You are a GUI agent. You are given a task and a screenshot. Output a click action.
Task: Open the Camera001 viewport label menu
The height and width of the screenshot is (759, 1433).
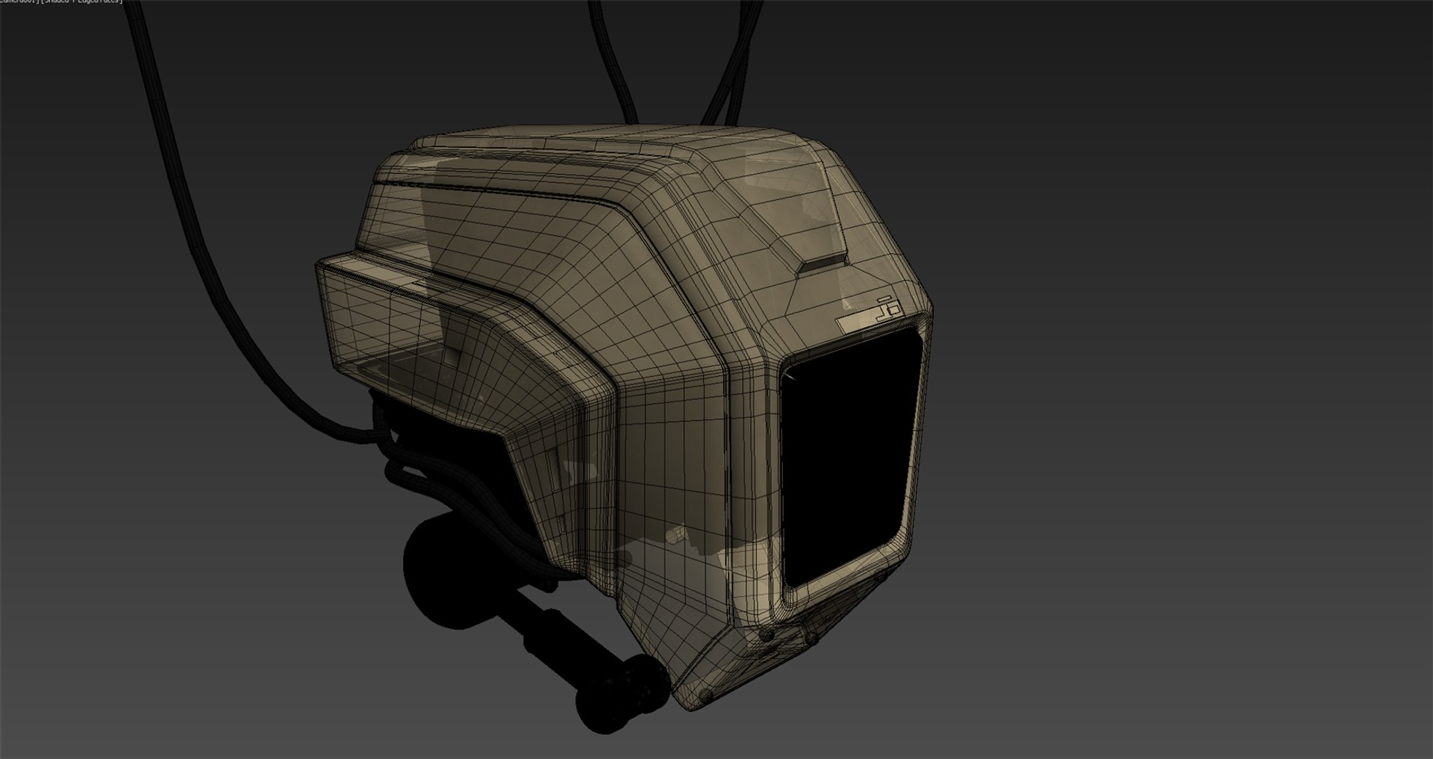[20, 1]
